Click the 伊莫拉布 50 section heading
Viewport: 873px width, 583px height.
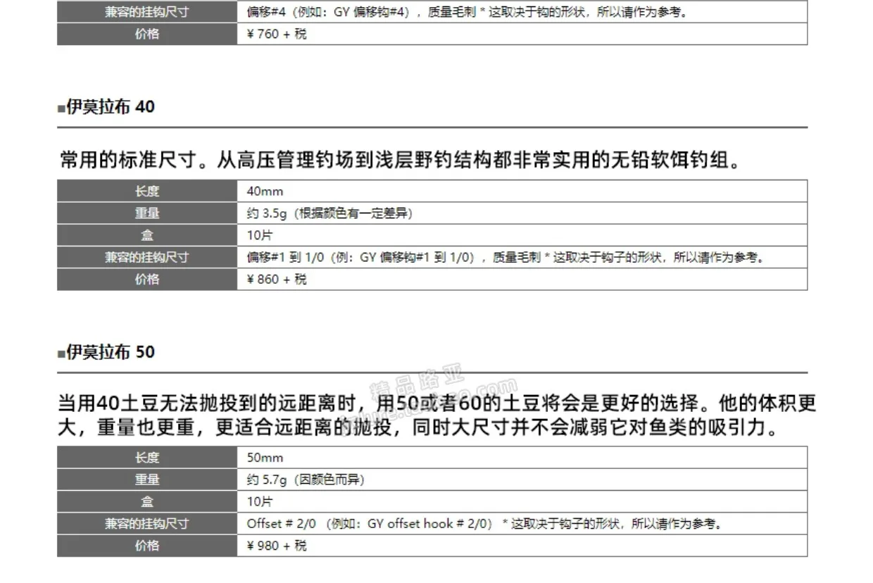pos(110,352)
